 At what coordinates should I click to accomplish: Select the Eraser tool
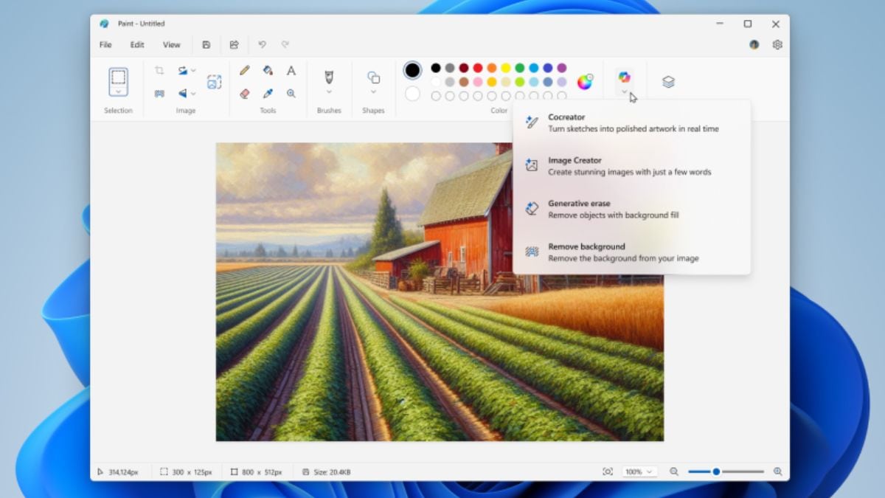point(245,94)
